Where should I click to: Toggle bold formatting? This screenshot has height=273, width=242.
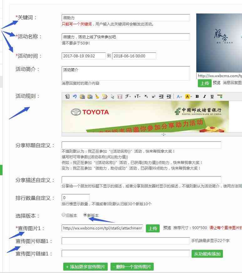click(x=197, y=97)
